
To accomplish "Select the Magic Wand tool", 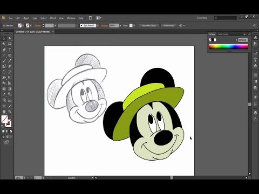I will [4, 44].
